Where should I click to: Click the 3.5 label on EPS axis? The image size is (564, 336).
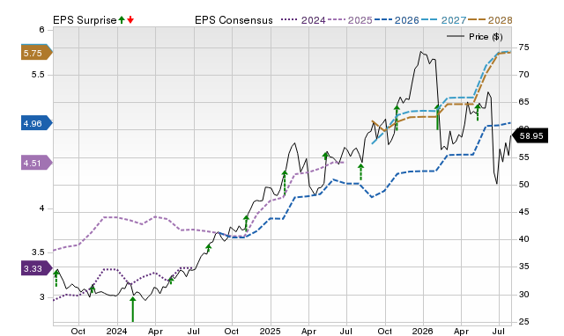click(38, 252)
